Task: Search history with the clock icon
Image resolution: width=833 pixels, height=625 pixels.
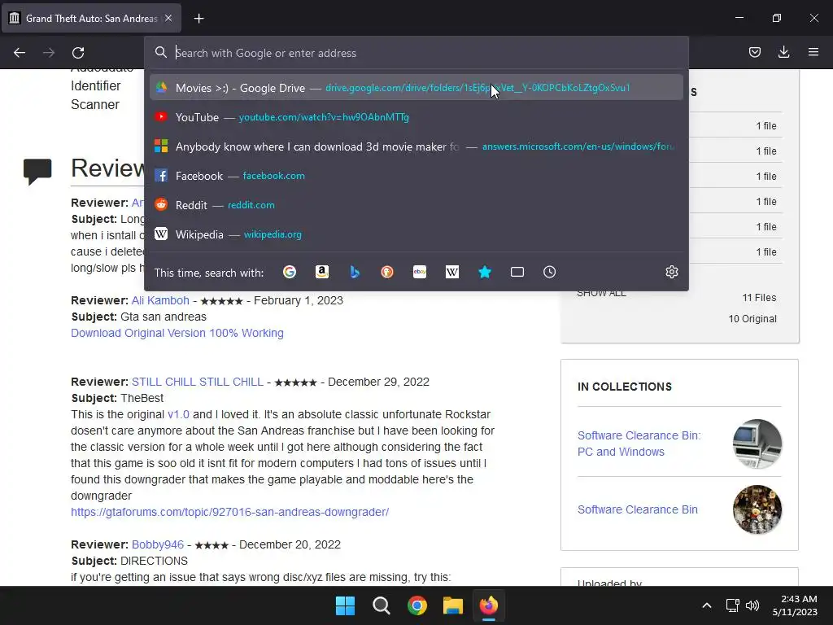Action: click(550, 272)
